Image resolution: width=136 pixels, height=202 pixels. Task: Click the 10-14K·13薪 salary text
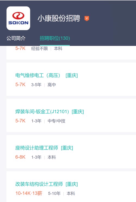[29, 193]
